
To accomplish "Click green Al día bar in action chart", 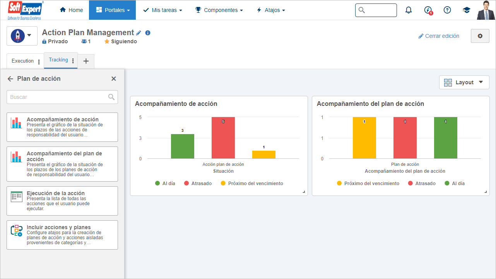I will (183, 146).
